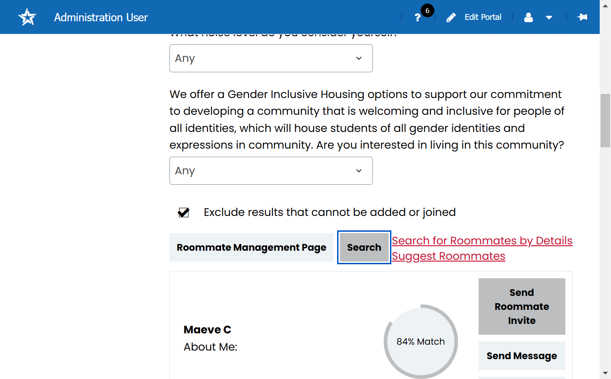Click scrollbar down arrow
The image size is (611, 379).
point(605,374)
